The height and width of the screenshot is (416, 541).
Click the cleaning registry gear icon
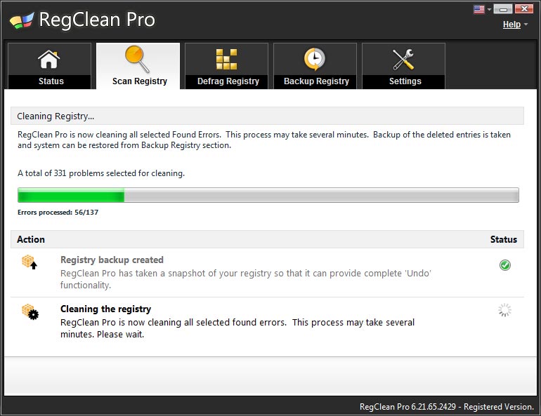point(30,311)
